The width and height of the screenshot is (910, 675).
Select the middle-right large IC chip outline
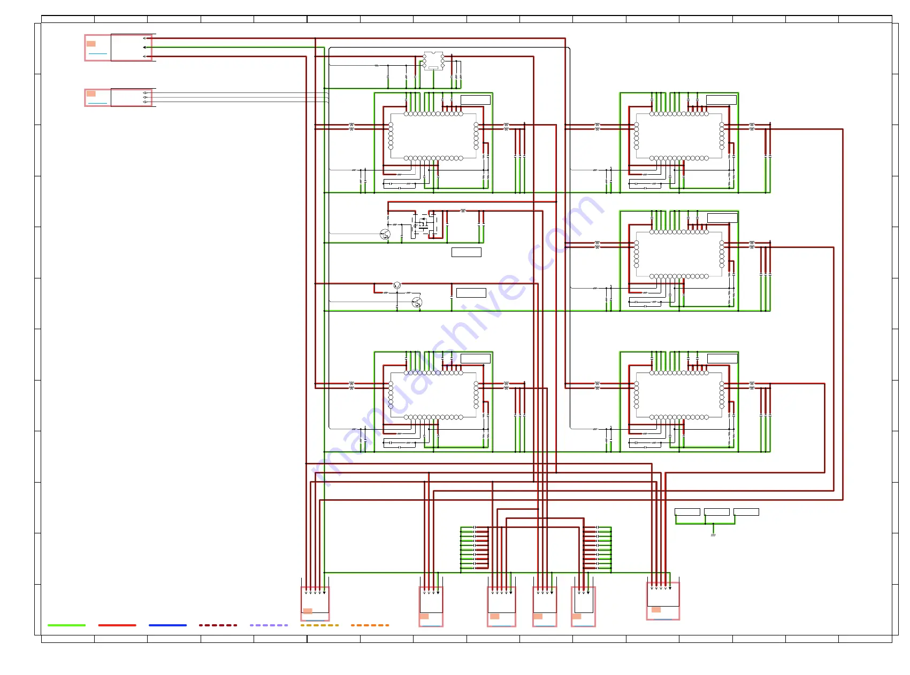click(x=679, y=254)
